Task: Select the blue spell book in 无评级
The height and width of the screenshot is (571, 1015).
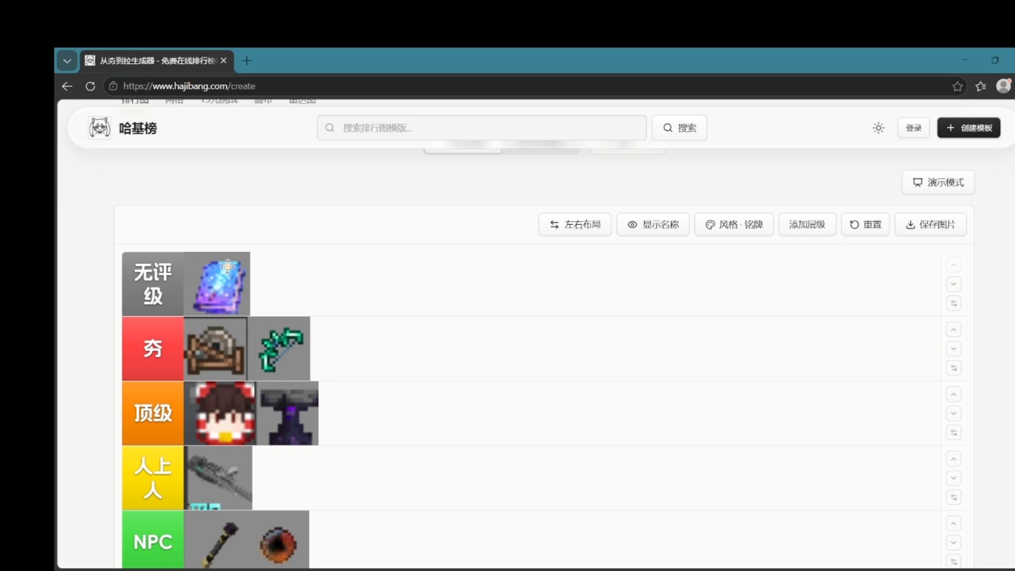Action: click(217, 284)
